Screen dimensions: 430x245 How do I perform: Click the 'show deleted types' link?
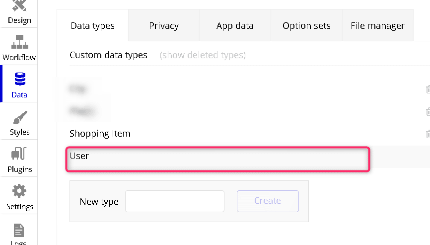203,55
